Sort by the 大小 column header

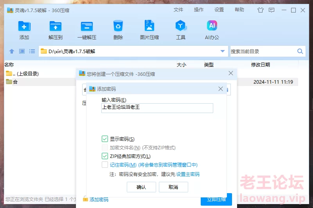point(182,65)
